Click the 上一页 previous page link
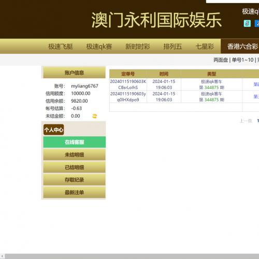The width and height of the screenshot is (259, 259). coord(246,121)
